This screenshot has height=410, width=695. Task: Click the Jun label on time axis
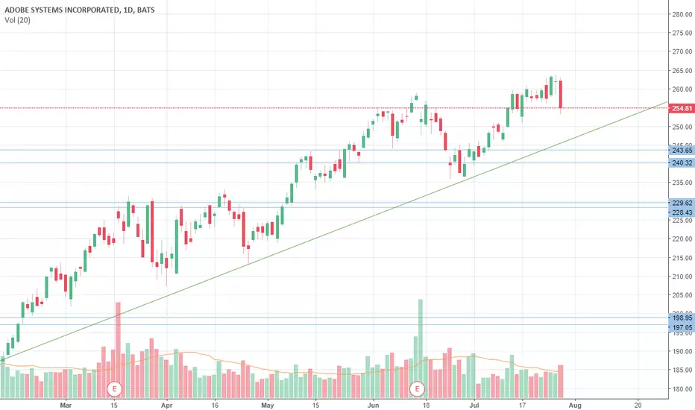click(x=373, y=405)
